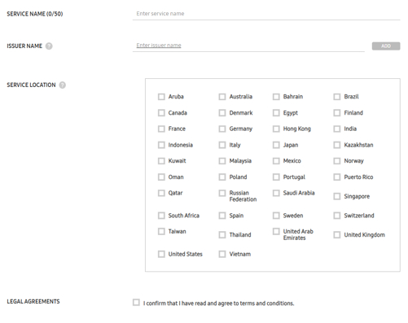408x323 pixels.
Task: Check the Kazakhstan checkbox
Action: (337, 145)
